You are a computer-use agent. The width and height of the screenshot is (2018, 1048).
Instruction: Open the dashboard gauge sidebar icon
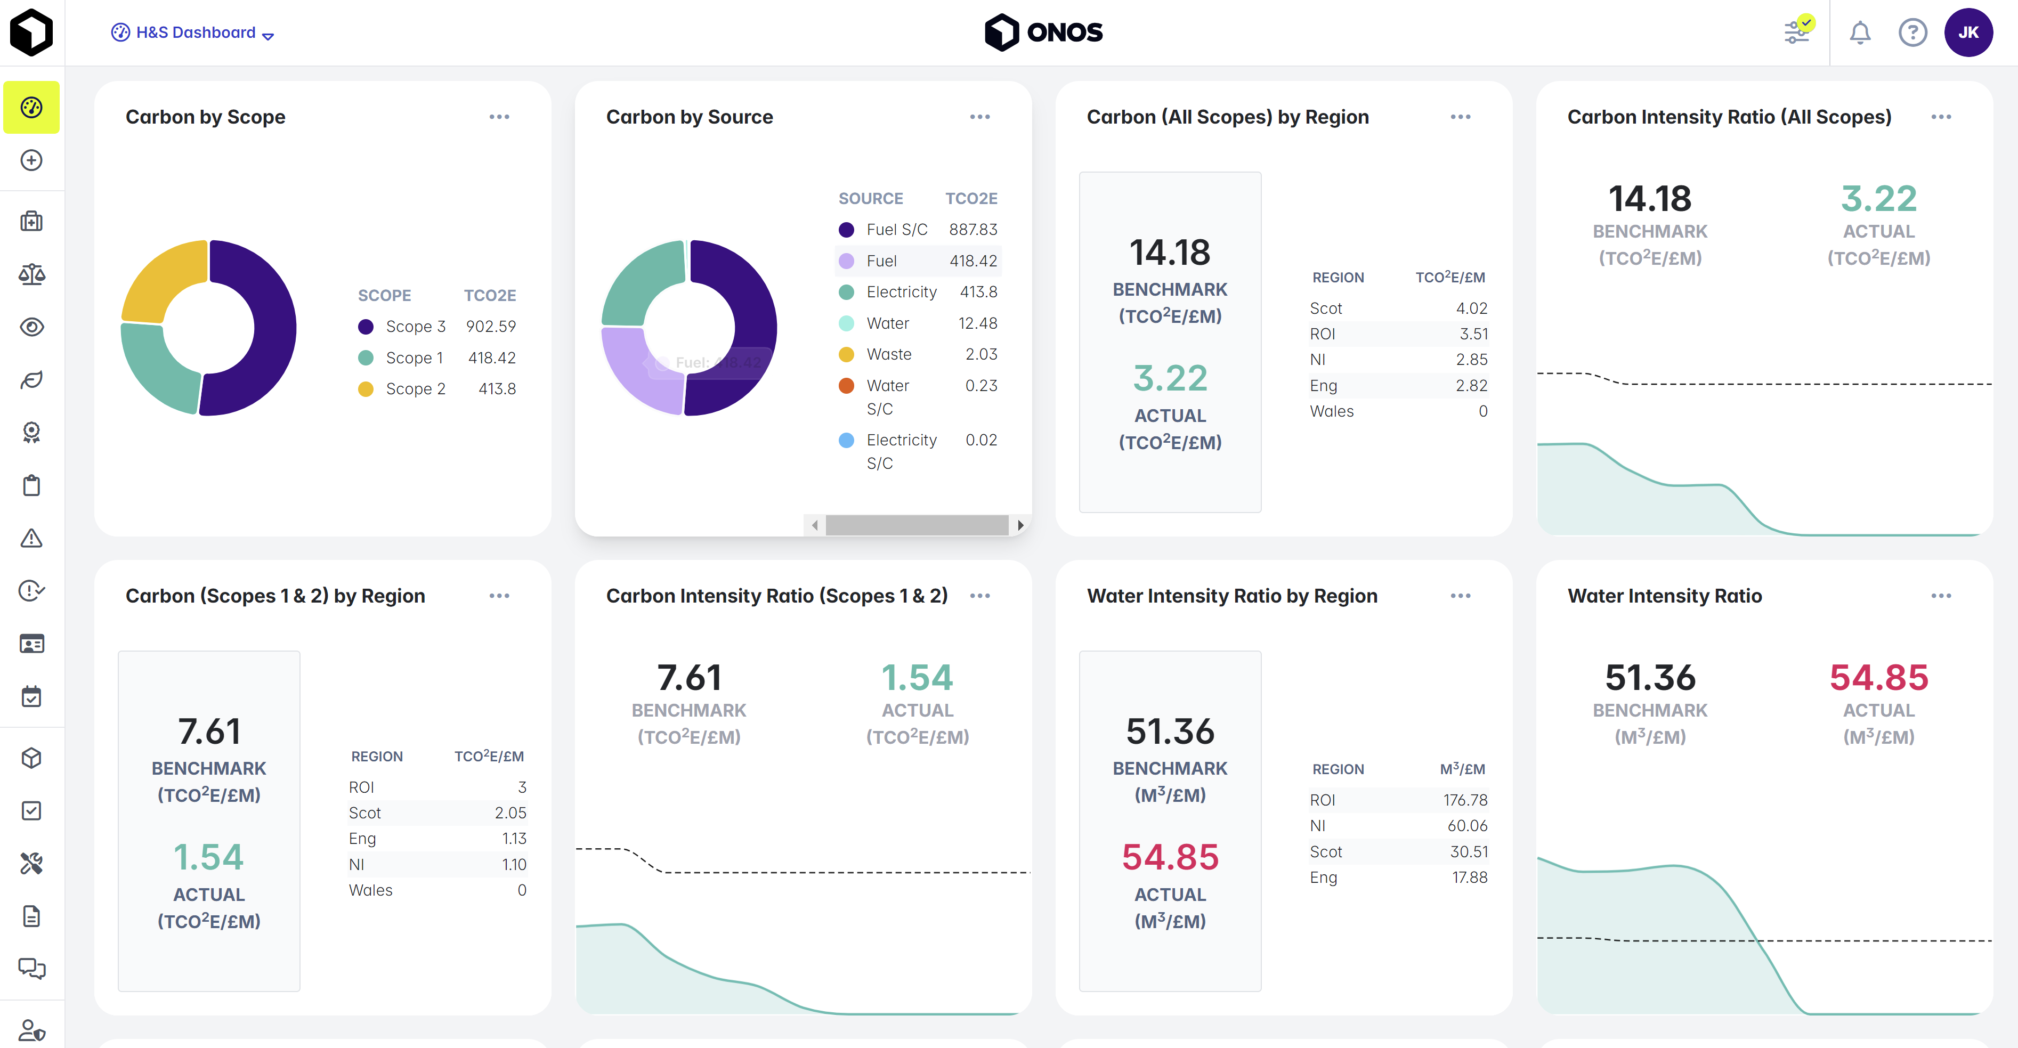pyautogui.click(x=31, y=107)
